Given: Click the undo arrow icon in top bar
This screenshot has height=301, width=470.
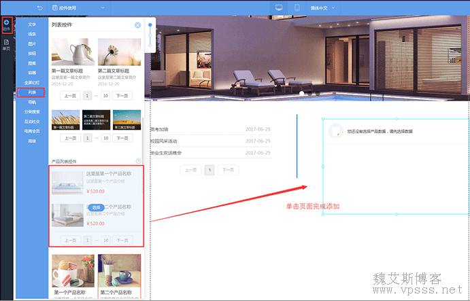Looking at the screenshot, I should pyautogui.click(x=39, y=7).
